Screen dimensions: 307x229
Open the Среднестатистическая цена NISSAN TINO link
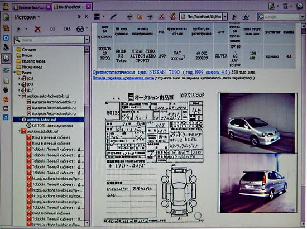click(x=161, y=72)
